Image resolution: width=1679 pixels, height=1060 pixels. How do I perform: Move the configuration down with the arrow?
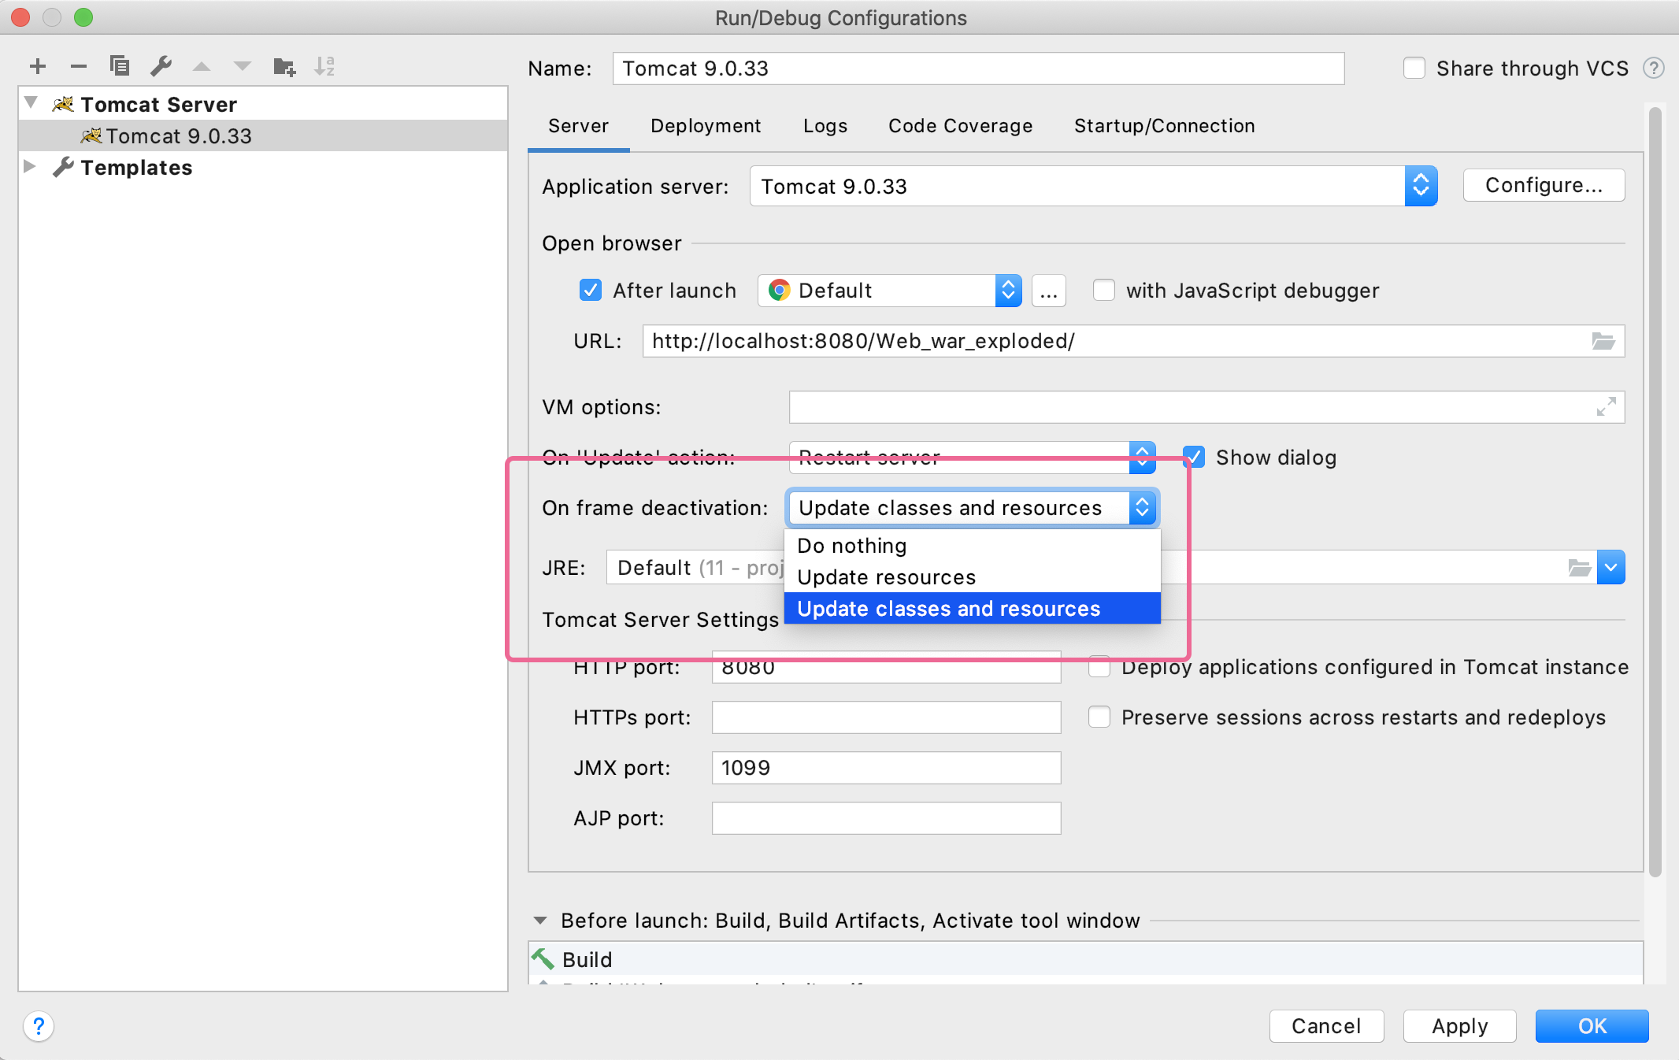click(x=243, y=66)
